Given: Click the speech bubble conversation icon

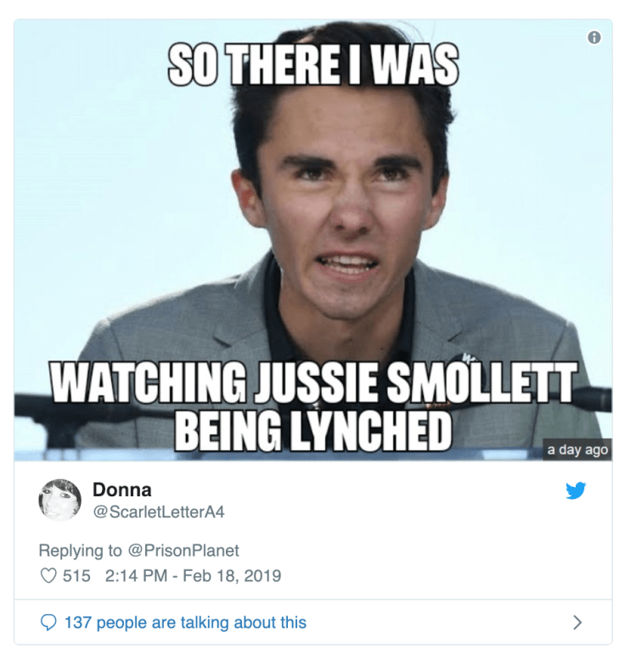Looking at the screenshot, I should [x=48, y=623].
